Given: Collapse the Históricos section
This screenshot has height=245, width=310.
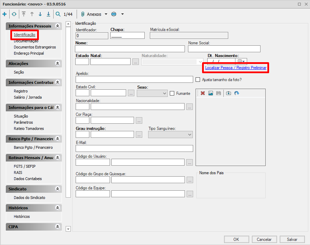Looking at the screenshot, I should coord(57,208).
